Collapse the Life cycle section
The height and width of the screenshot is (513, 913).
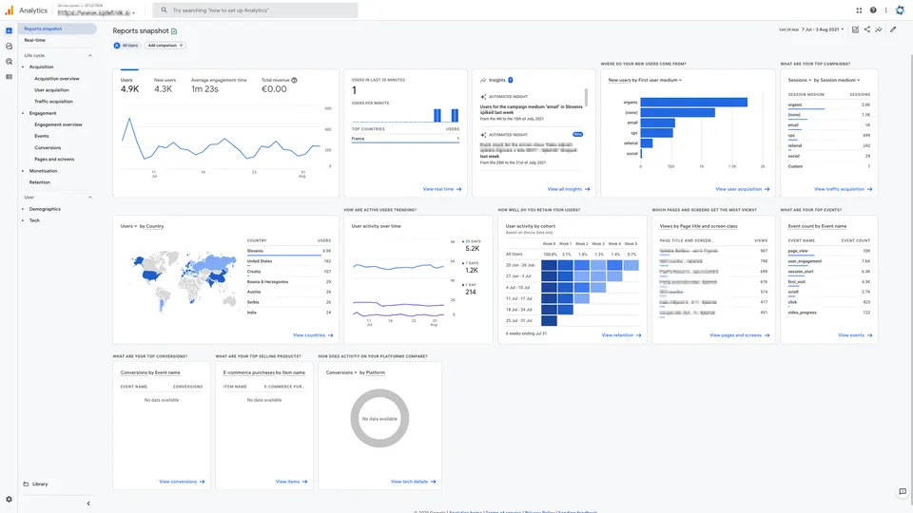point(89,56)
